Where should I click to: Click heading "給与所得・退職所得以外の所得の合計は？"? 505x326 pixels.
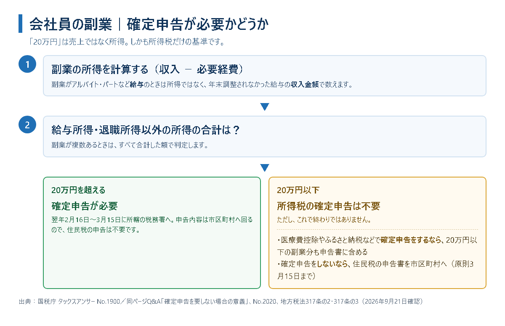click(x=146, y=130)
